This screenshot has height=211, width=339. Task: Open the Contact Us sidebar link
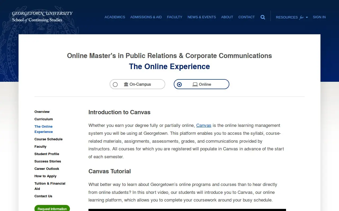click(43, 196)
